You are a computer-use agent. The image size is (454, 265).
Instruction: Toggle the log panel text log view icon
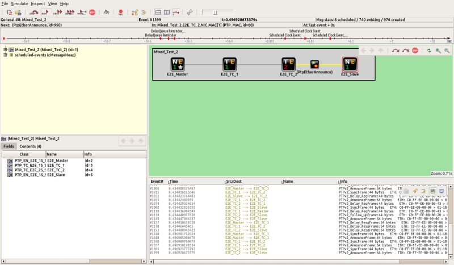442,191
